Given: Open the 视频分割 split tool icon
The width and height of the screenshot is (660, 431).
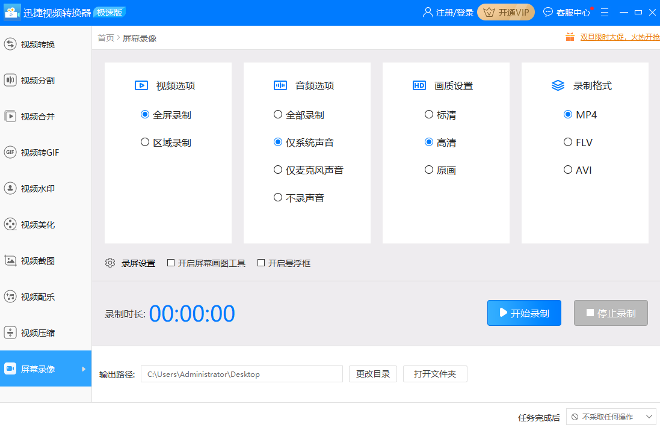Looking at the screenshot, I should pyautogui.click(x=10, y=80).
